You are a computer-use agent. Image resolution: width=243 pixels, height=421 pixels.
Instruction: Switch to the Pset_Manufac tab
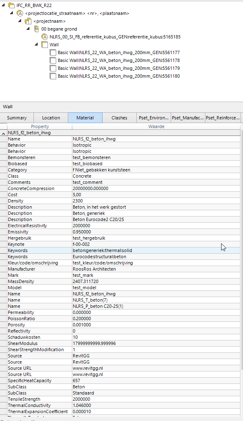[x=187, y=117]
